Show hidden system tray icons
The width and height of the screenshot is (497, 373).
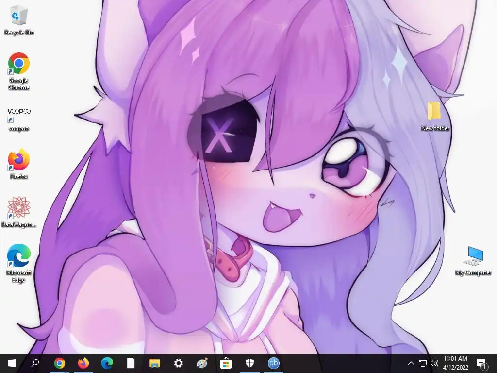(411, 363)
